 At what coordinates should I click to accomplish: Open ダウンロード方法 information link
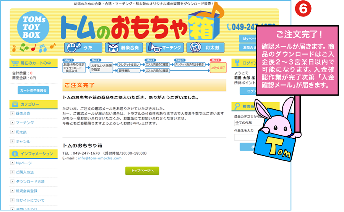coord(30,182)
